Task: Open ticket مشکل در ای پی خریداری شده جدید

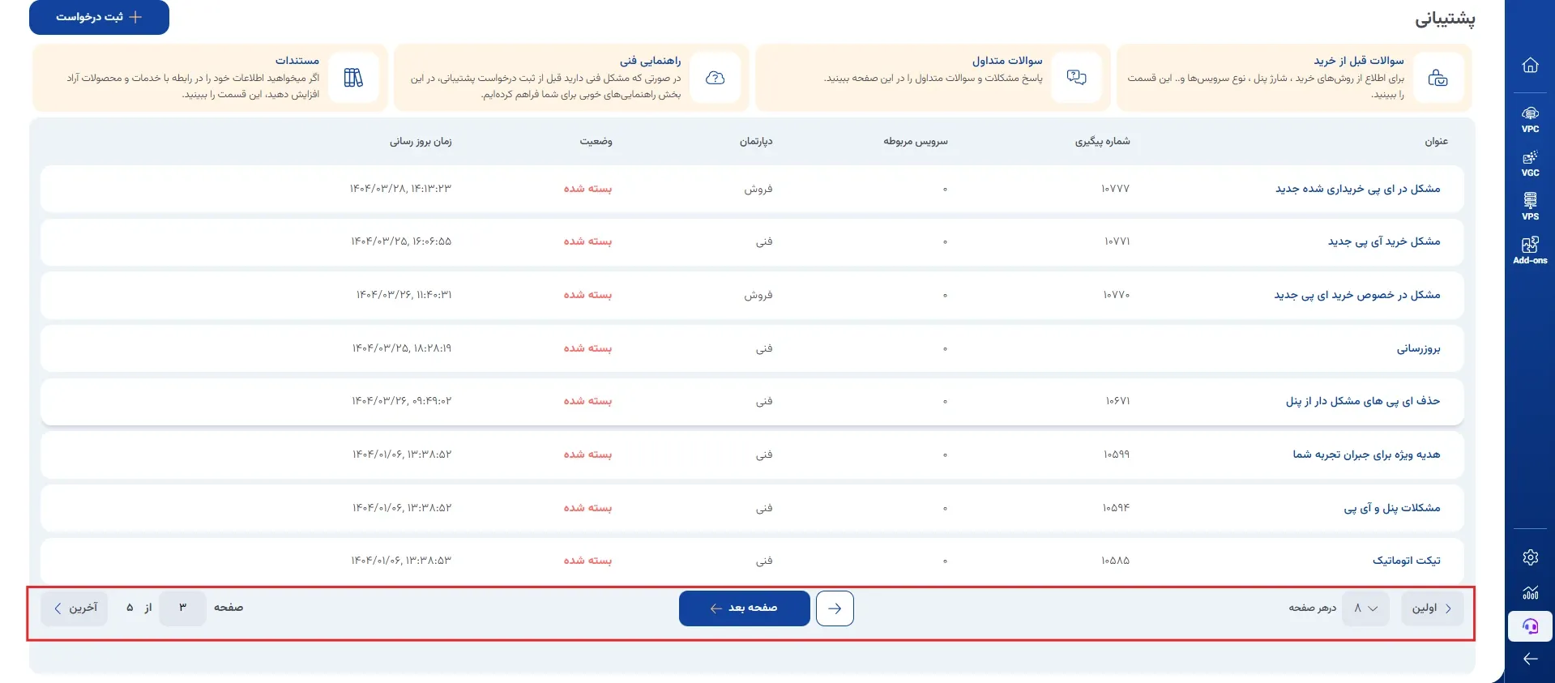Action: (x=1358, y=189)
